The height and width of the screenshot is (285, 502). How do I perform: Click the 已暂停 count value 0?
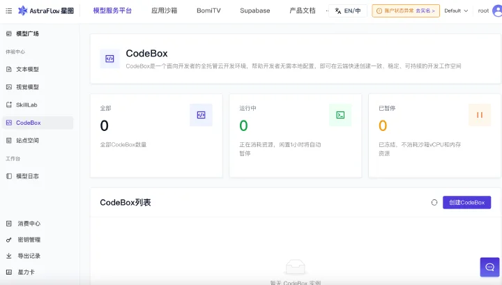coord(383,125)
